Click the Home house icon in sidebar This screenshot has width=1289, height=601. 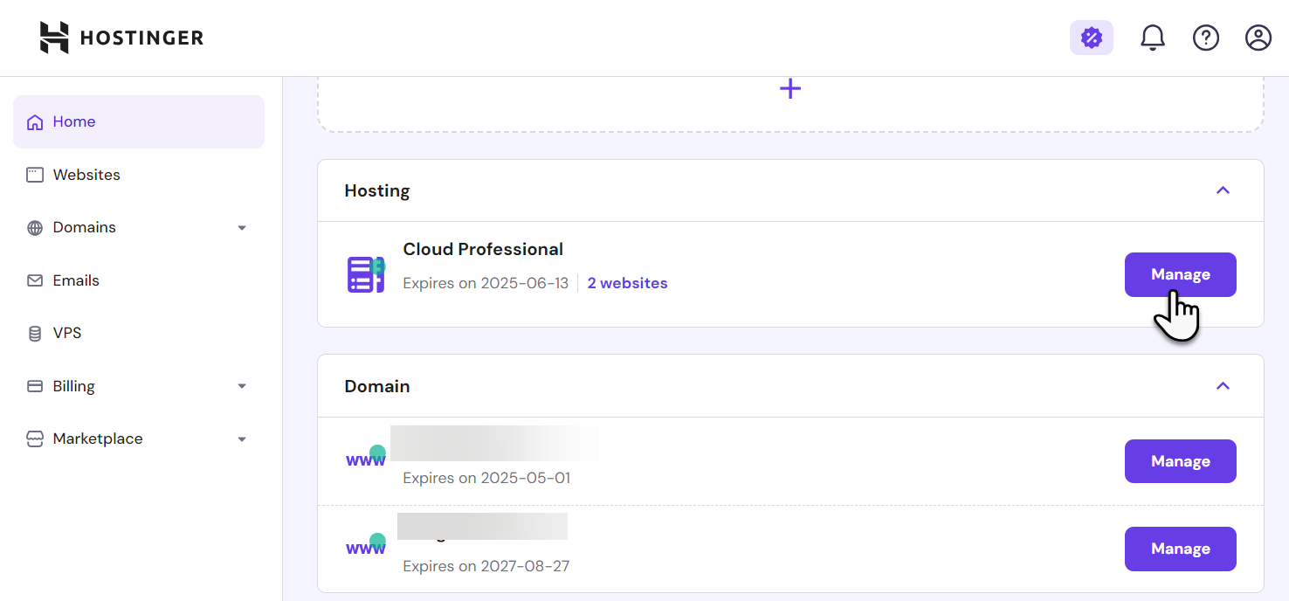click(35, 122)
